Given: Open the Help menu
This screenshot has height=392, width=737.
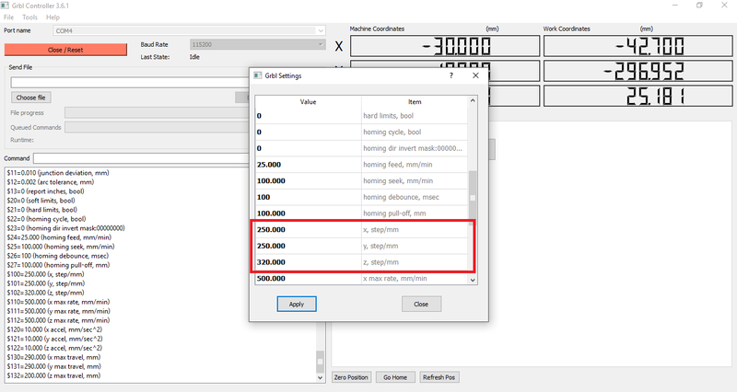Looking at the screenshot, I should click(53, 17).
